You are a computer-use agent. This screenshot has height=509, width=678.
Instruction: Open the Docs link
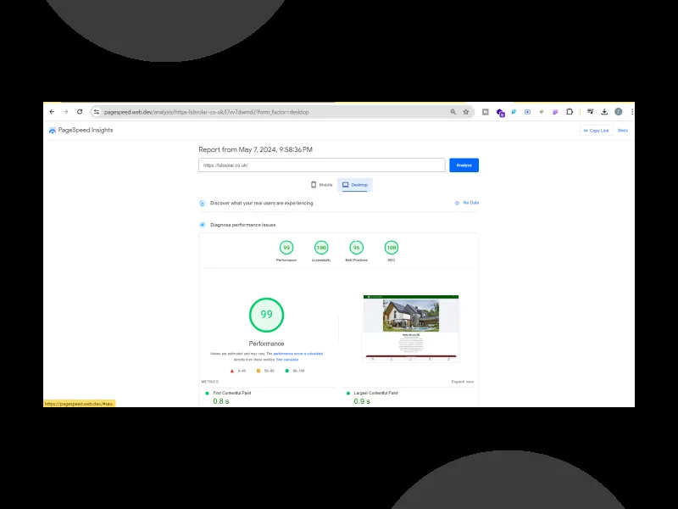[x=623, y=131]
